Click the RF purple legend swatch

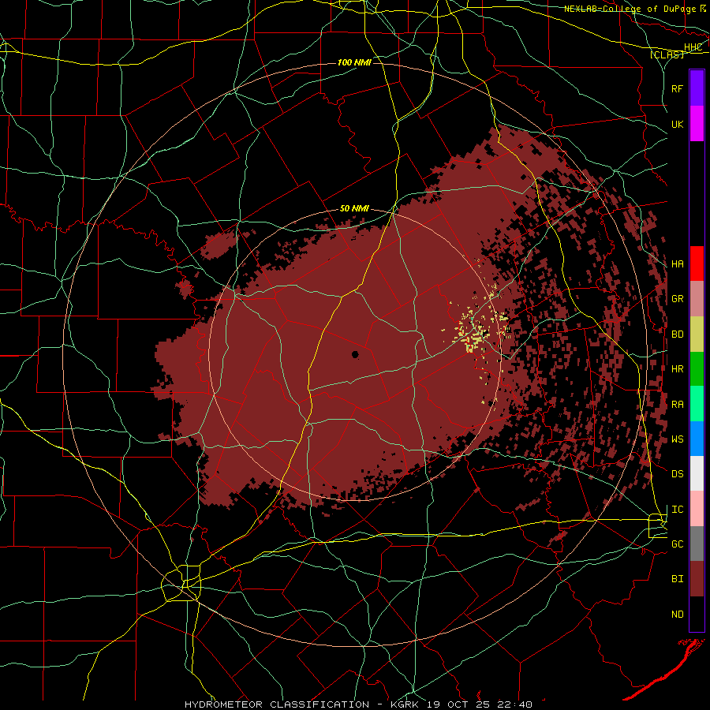[x=697, y=88]
